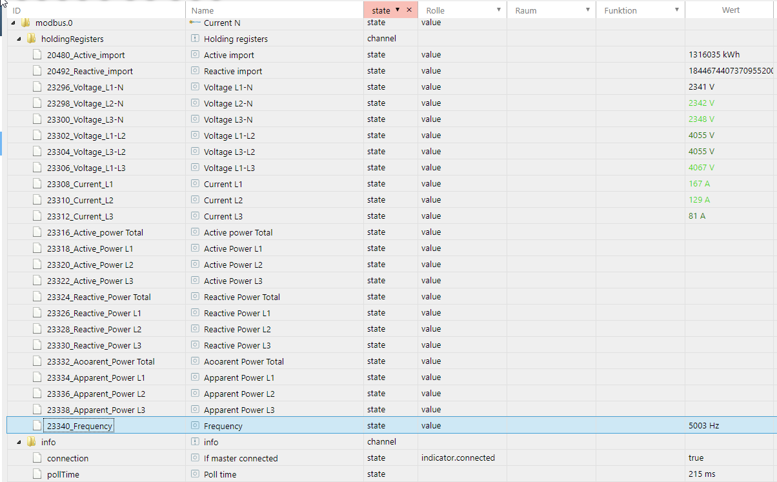The height and width of the screenshot is (482, 777).
Task: Click the modbus.0 folder icon
Action: pos(26,23)
